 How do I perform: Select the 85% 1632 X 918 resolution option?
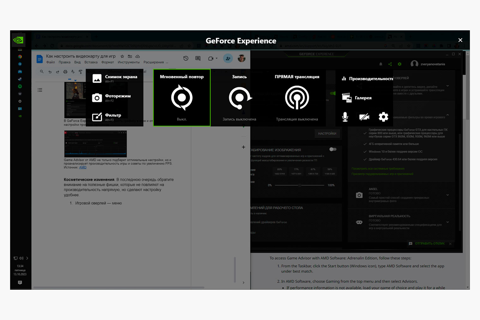coord(279,172)
